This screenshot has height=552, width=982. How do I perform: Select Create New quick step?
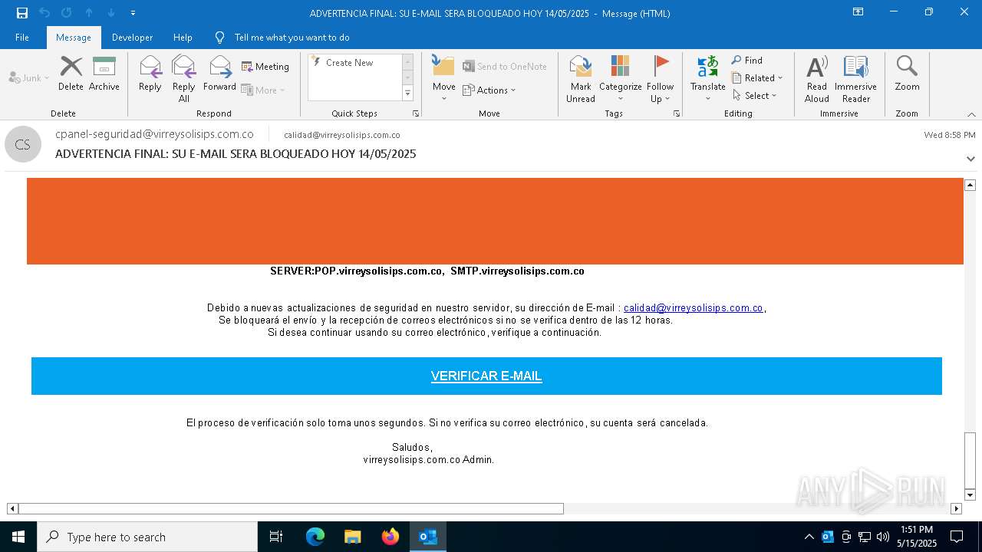(354, 63)
